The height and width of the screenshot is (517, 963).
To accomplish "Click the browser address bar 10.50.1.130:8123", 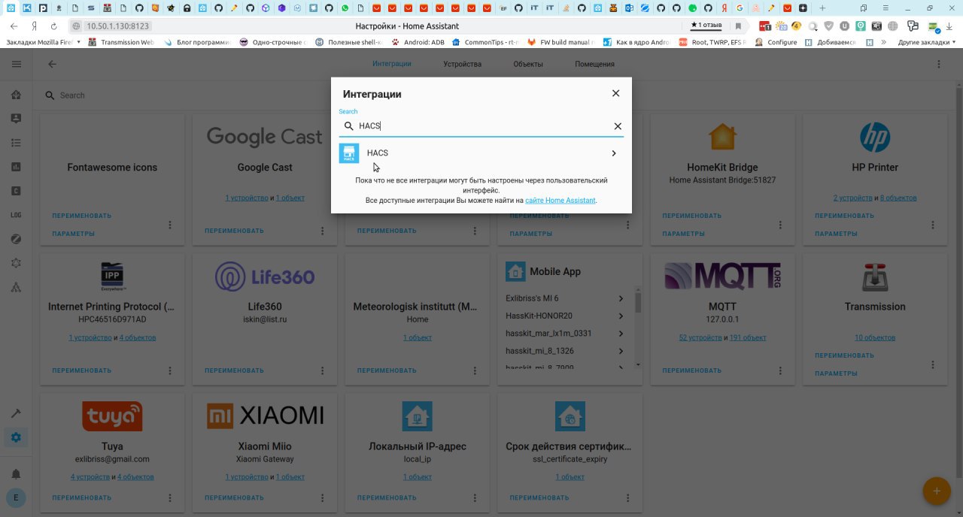I will [118, 26].
